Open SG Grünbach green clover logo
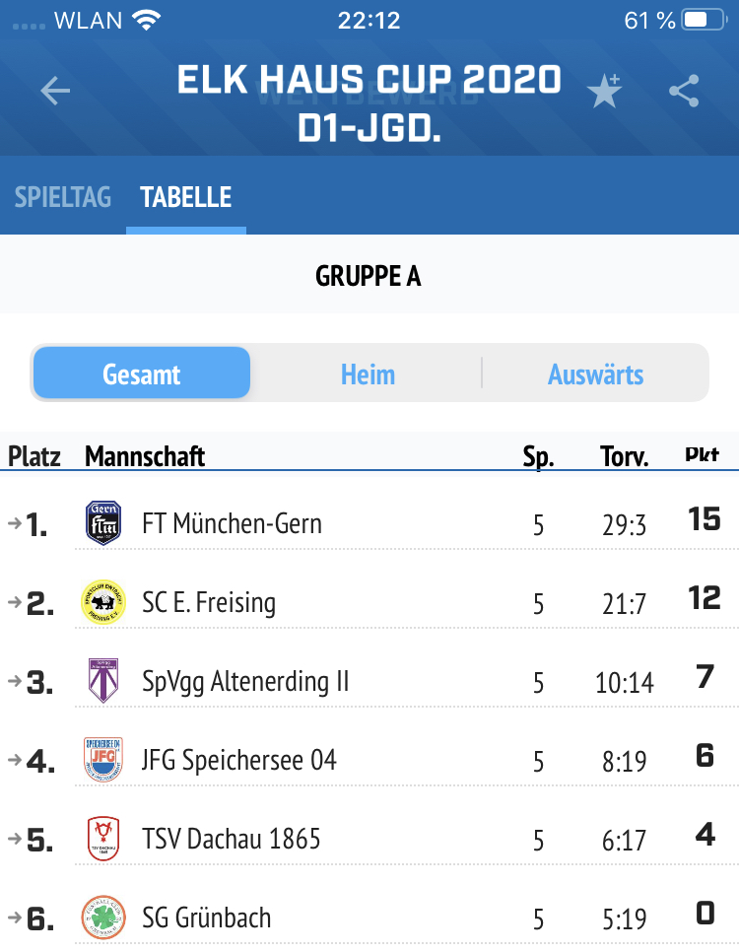 pyautogui.click(x=103, y=918)
